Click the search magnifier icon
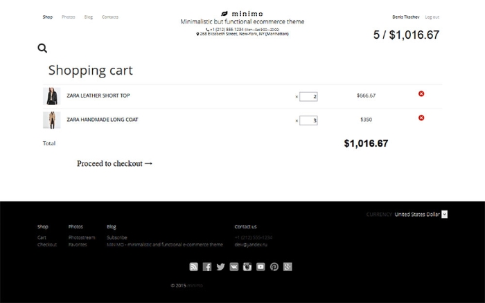Image resolution: width=485 pixels, height=303 pixels. click(x=42, y=48)
